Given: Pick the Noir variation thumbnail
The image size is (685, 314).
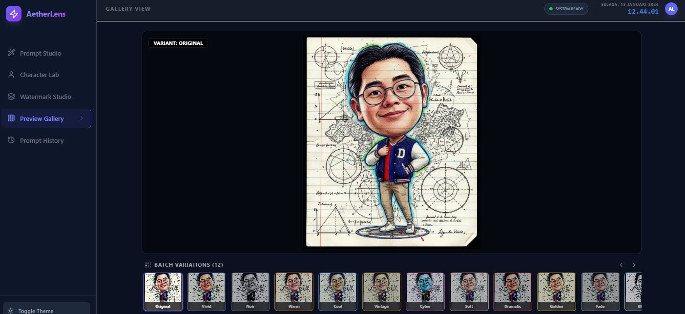Looking at the screenshot, I should pyautogui.click(x=250, y=292).
